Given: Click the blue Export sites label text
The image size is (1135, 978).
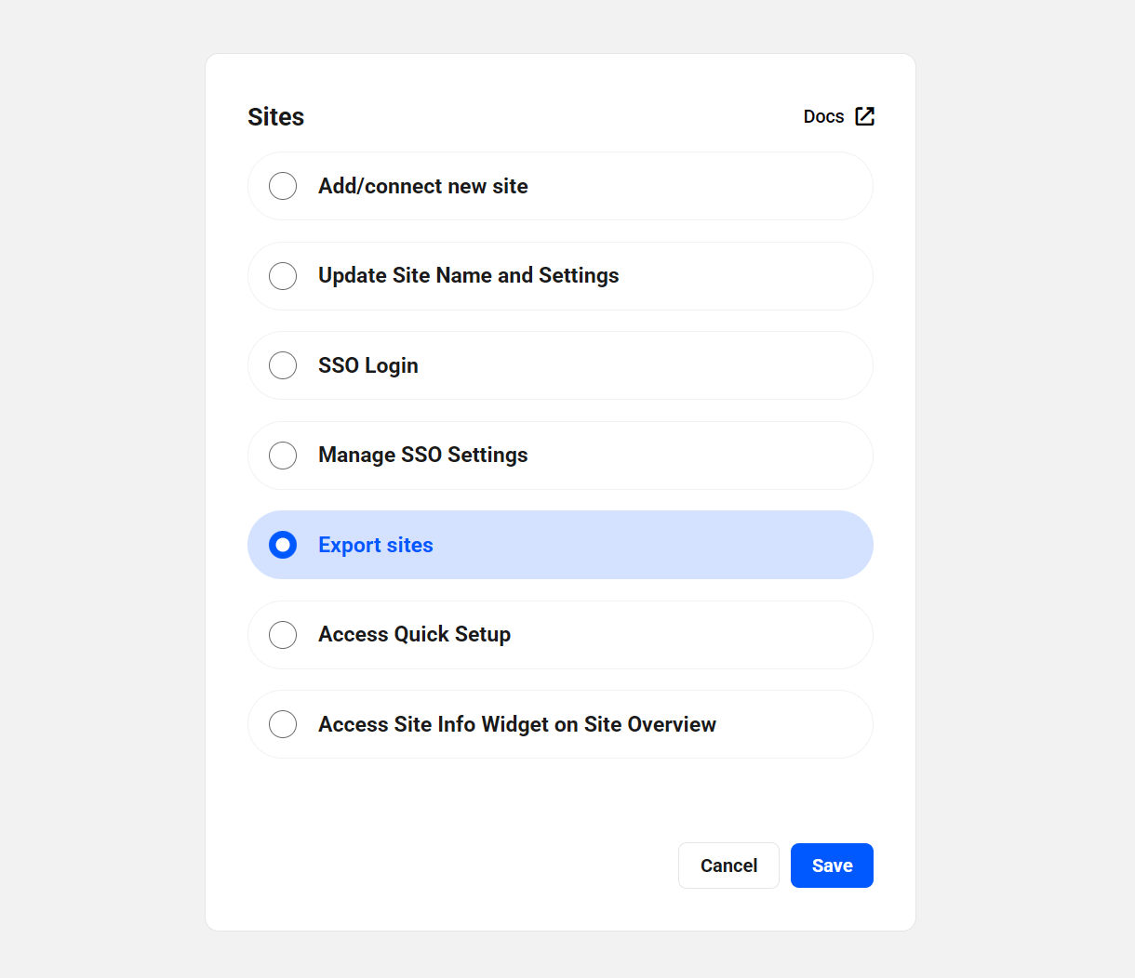Looking at the screenshot, I should (x=375, y=545).
